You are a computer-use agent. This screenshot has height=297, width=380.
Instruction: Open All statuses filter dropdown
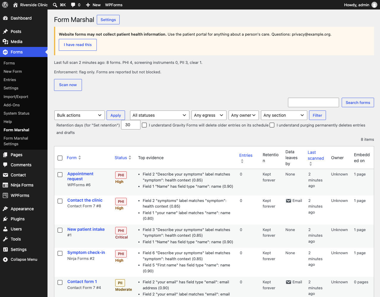[159, 115]
